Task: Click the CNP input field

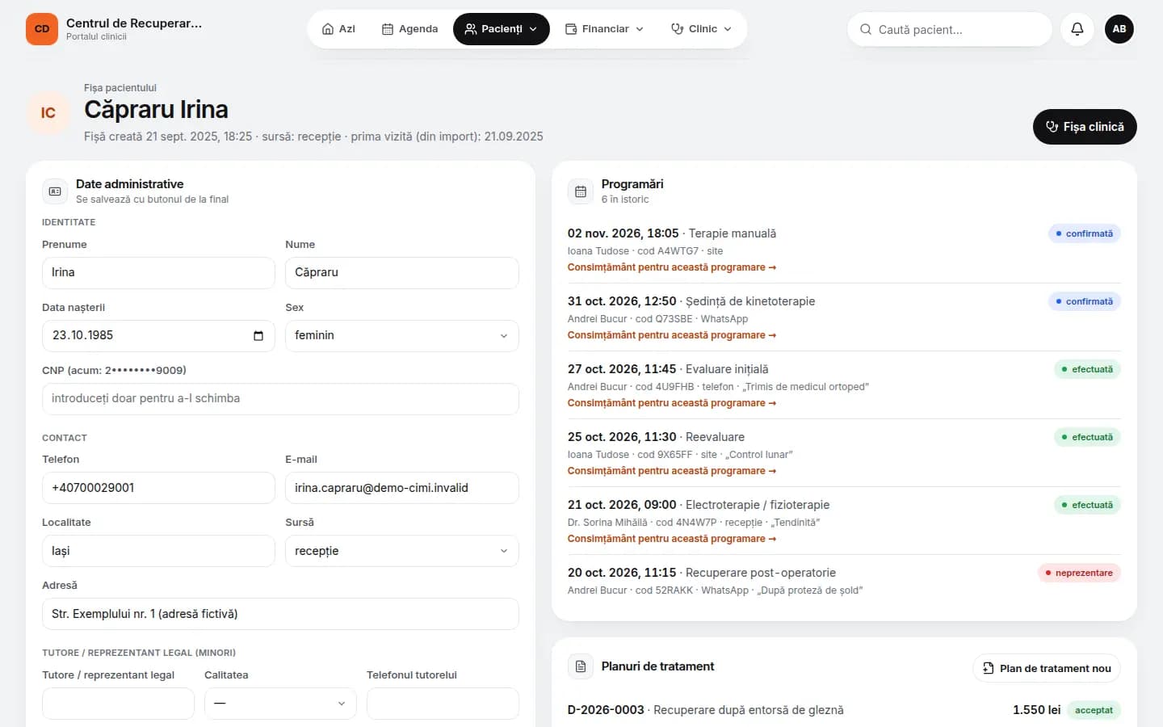Action: point(280,399)
